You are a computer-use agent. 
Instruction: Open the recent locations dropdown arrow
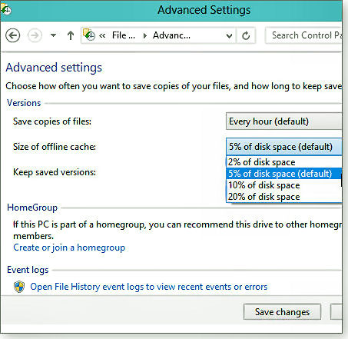pos(53,35)
